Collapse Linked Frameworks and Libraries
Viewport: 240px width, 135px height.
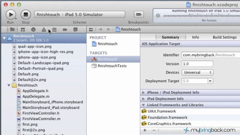[143, 105]
